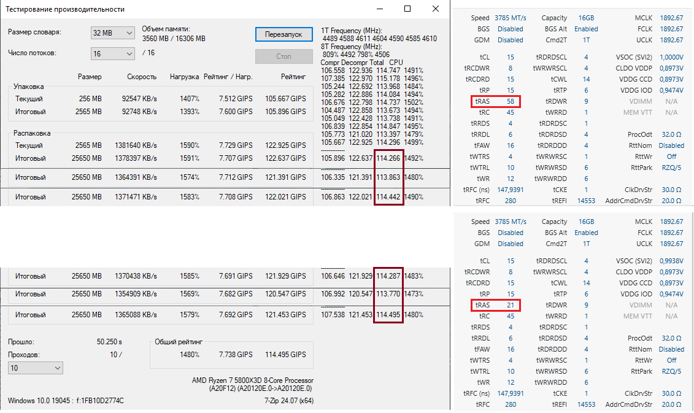Screen dimensions: 694x413
Task: Close the Тестирование производительности window
Action: coord(436,9)
